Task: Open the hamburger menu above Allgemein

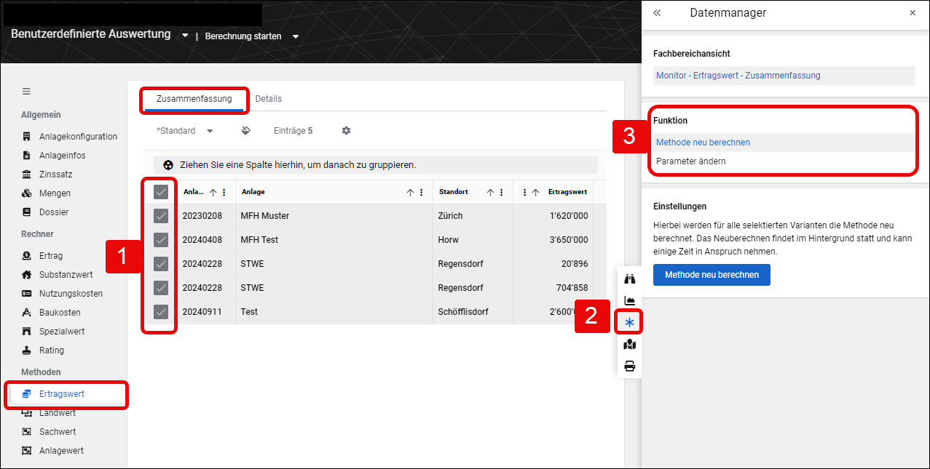Action: [26, 92]
